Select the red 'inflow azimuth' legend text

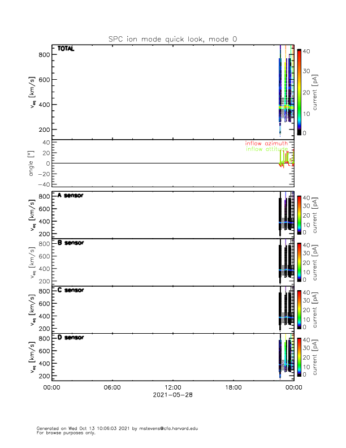click(x=266, y=144)
